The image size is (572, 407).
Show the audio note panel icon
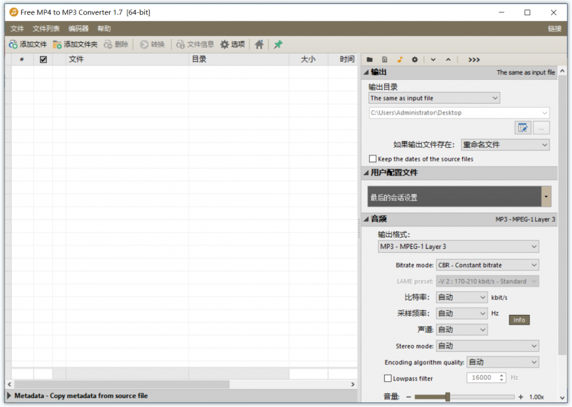[x=400, y=59]
